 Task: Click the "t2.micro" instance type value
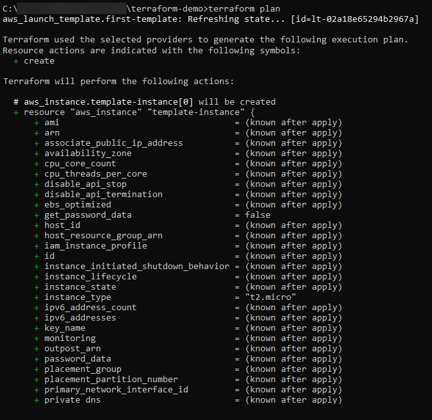(x=271, y=297)
